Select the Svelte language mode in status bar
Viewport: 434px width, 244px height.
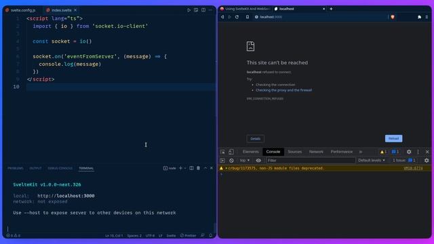pos(171,236)
